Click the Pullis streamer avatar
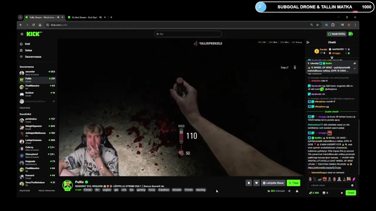 68,185
